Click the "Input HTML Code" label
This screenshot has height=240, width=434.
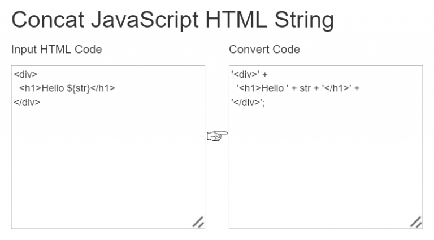pos(57,50)
